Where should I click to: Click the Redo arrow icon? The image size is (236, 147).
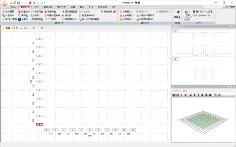(26, 3)
